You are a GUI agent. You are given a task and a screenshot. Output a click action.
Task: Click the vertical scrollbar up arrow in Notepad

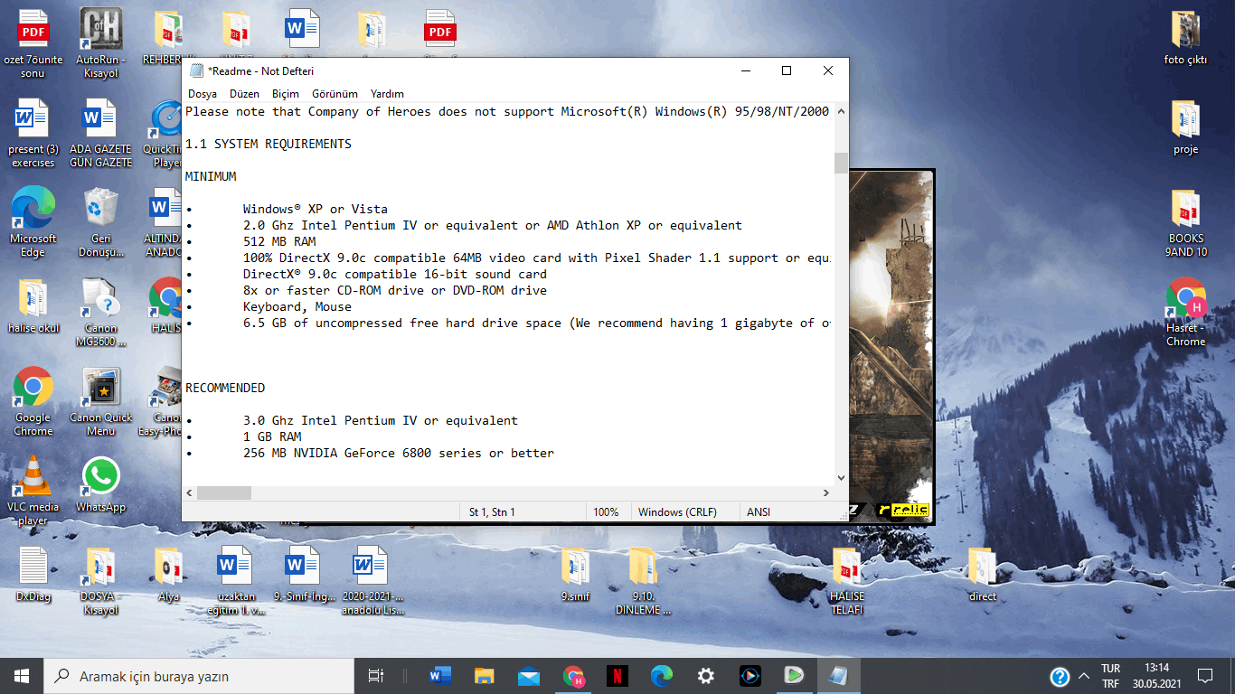841,111
